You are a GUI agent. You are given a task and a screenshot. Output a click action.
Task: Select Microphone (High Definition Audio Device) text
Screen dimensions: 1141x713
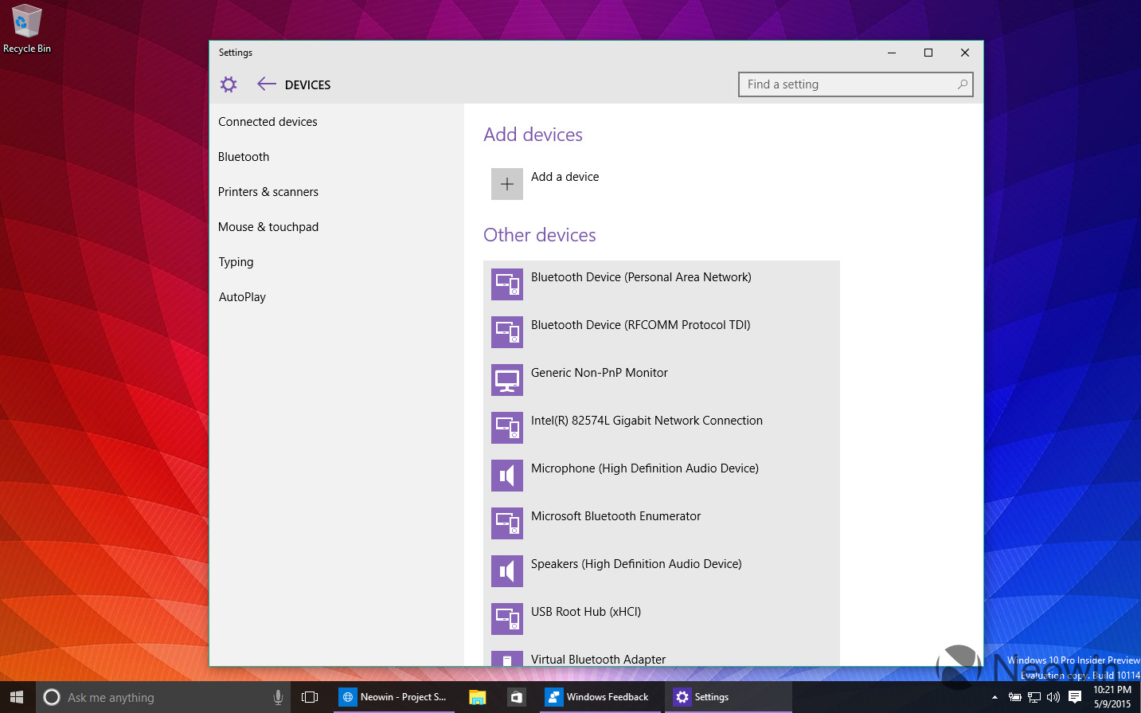pyautogui.click(x=644, y=468)
